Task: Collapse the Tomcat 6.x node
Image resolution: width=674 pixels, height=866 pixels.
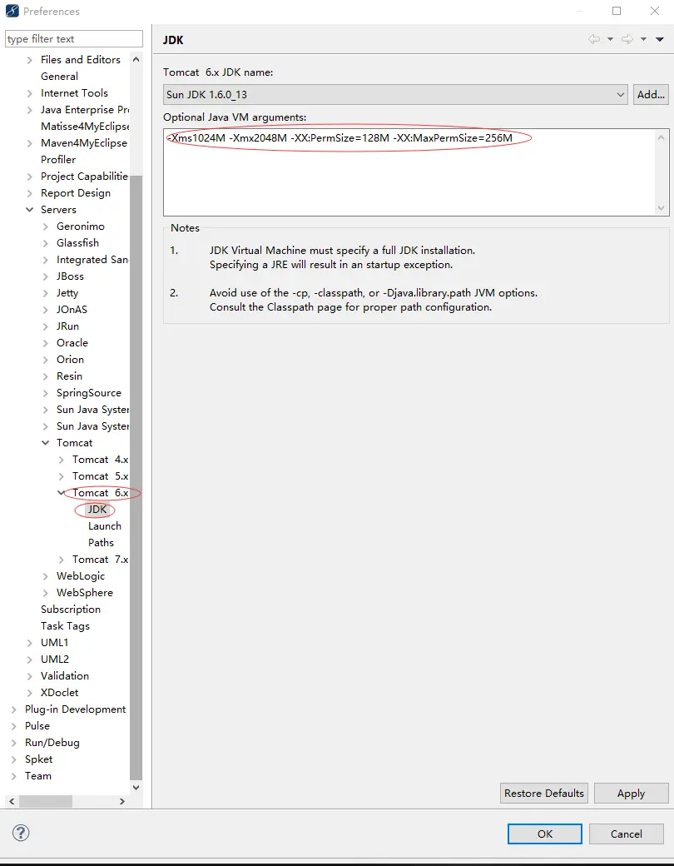Action: tap(62, 493)
